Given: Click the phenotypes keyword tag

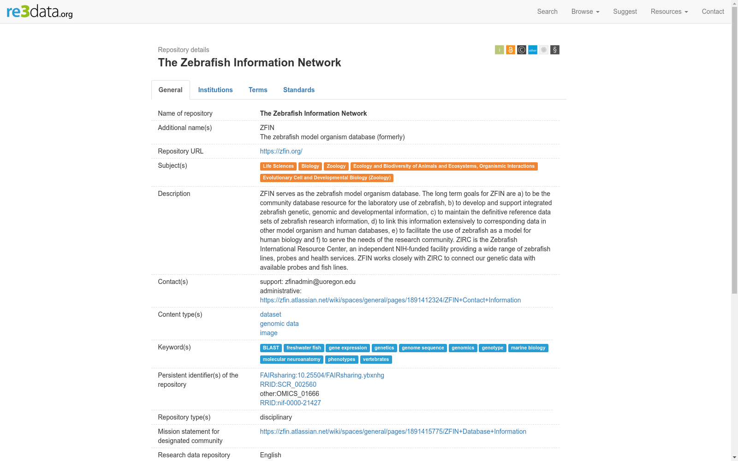Looking at the screenshot, I should [x=342, y=360].
